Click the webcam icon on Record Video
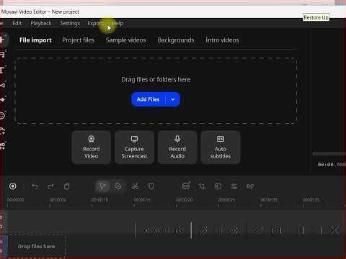The image size is (346, 259). tap(92, 139)
